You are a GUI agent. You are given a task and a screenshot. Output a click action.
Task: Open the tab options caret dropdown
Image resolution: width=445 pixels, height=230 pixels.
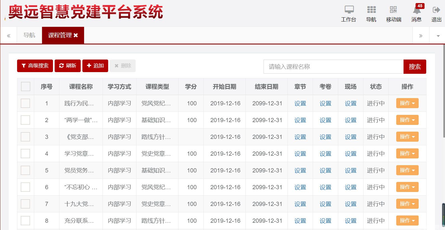click(x=438, y=36)
